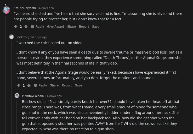Reply to EmTheDogMom's comment

click(x=37, y=27)
